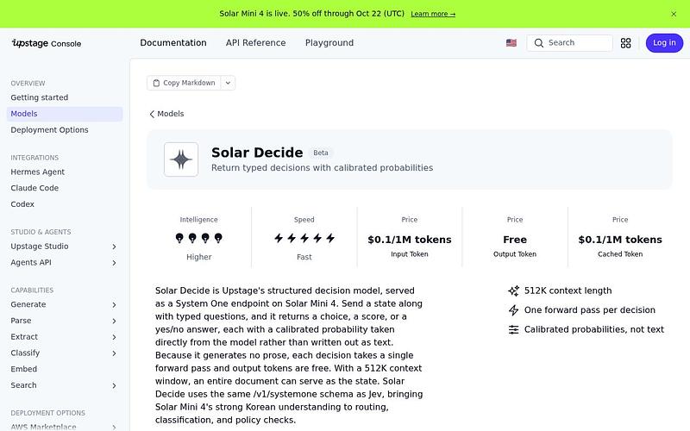Click the clipboard icon in Copy Markdown
This screenshot has width=690, height=431.
[156, 83]
